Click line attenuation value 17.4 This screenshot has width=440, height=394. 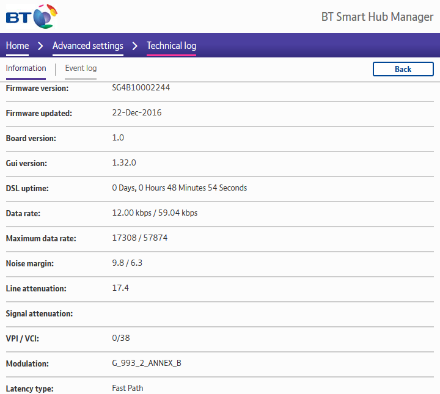tap(120, 288)
